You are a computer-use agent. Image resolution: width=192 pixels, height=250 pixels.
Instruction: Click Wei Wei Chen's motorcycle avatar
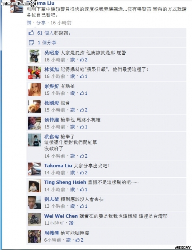[x=34, y=219]
